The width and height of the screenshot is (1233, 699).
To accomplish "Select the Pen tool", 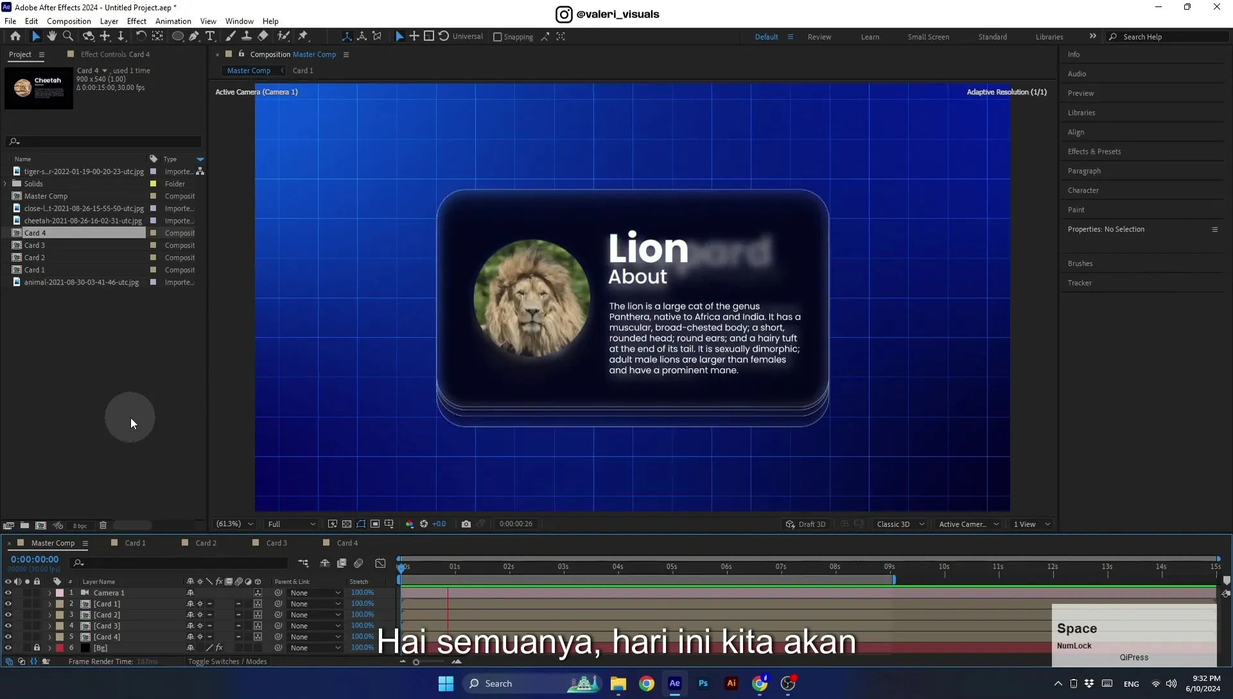I will point(194,37).
